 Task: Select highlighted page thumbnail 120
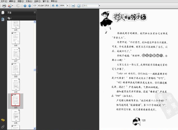click(15, 100)
